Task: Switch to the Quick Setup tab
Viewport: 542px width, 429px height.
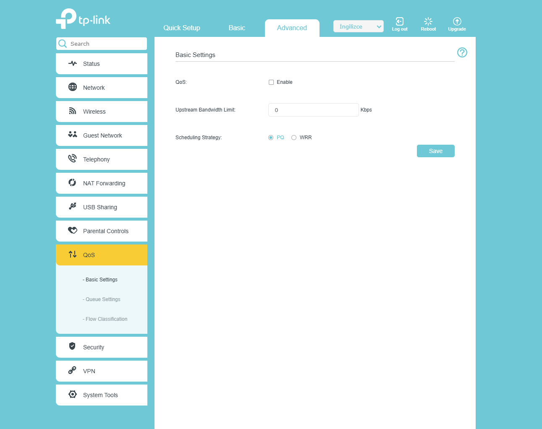Action: (x=182, y=28)
